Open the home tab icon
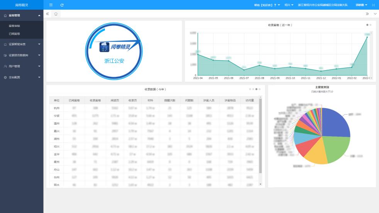The image size is (379, 213). pos(56,14)
